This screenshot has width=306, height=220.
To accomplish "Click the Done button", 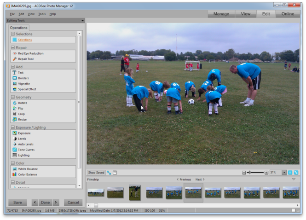I will point(45,203).
